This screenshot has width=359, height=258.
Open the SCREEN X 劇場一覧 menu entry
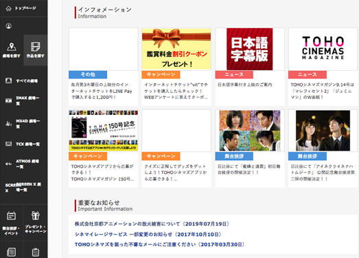click(x=29, y=187)
